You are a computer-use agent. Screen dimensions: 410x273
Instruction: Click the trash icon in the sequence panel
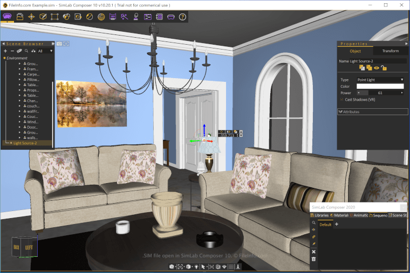click(313, 259)
